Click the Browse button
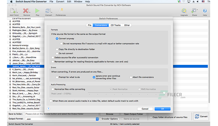 110,114
